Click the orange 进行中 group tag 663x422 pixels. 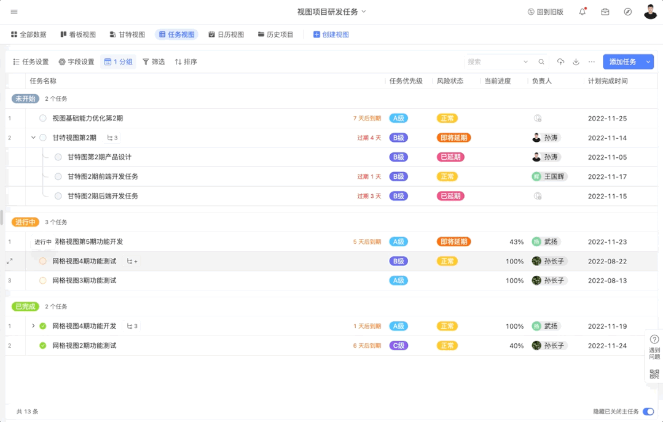click(25, 222)
